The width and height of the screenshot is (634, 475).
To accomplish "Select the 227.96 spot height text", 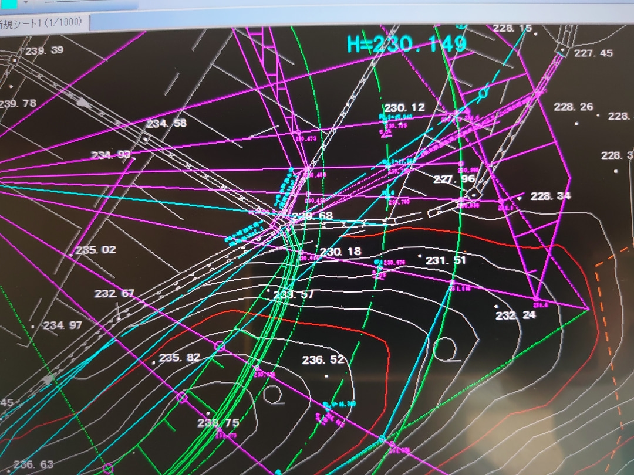I will tap(454, 179).
